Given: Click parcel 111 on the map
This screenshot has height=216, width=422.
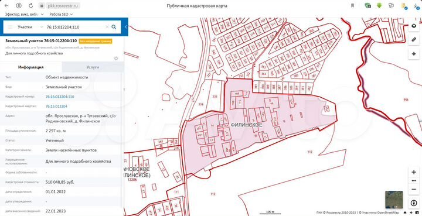Looking at the screenshot, I should (x=176, y=192).
